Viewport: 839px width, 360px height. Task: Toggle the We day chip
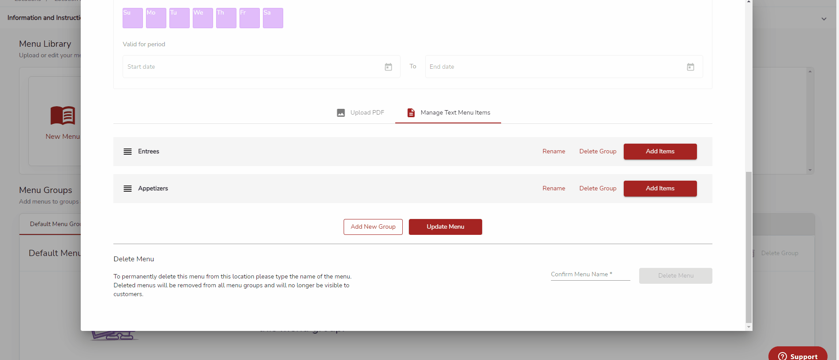pos(203,18)
